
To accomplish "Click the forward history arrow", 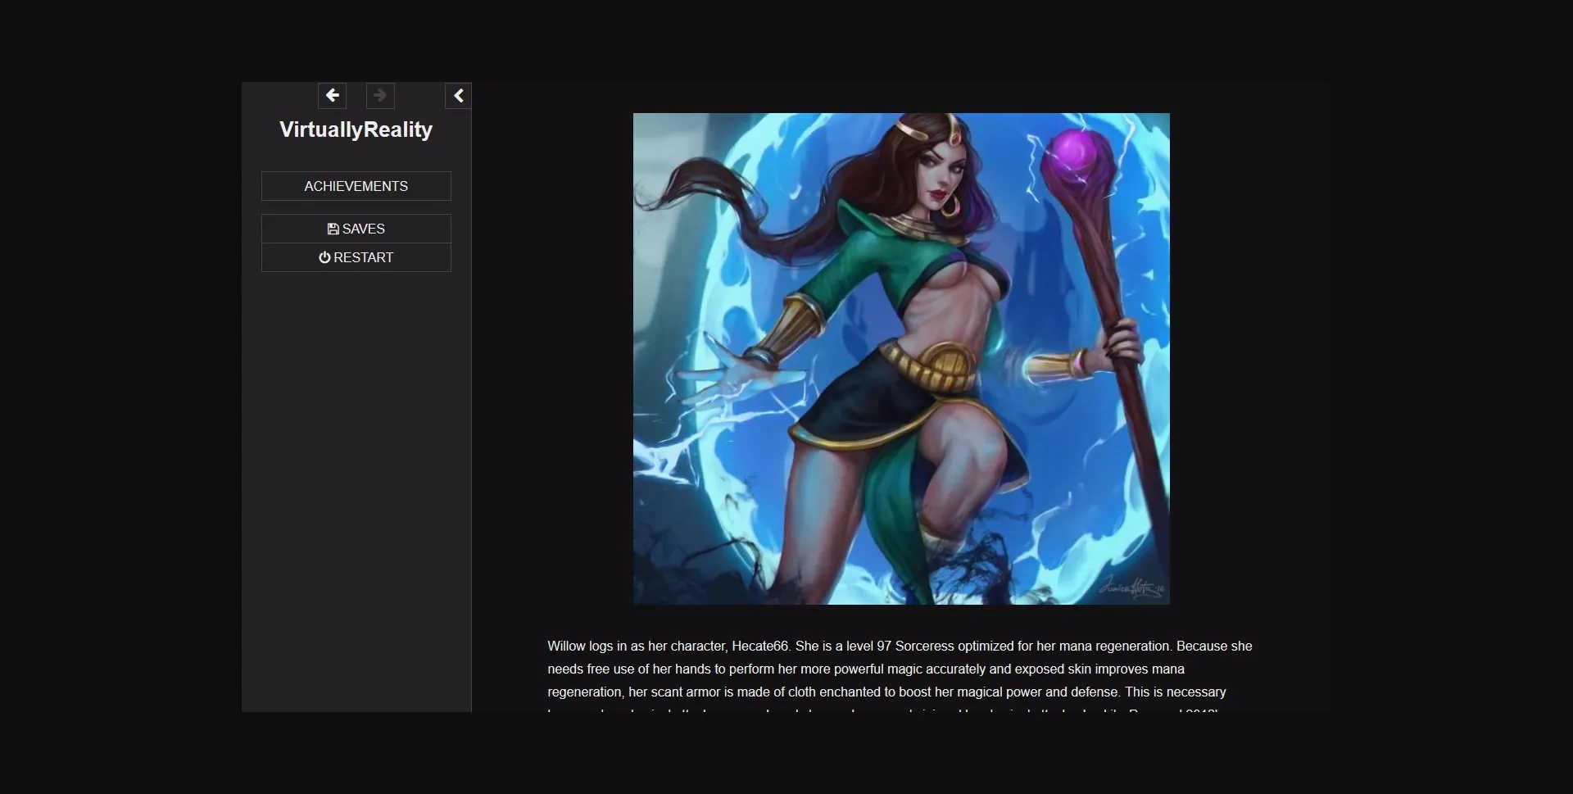I will [x=380, y=96].
